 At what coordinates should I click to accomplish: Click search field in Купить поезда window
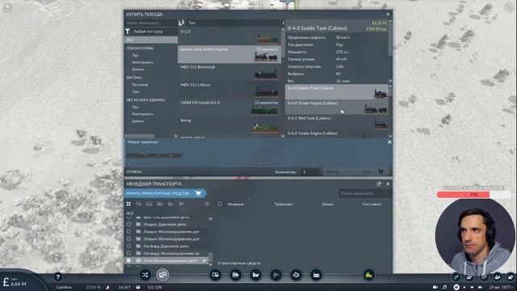(151, 23)
